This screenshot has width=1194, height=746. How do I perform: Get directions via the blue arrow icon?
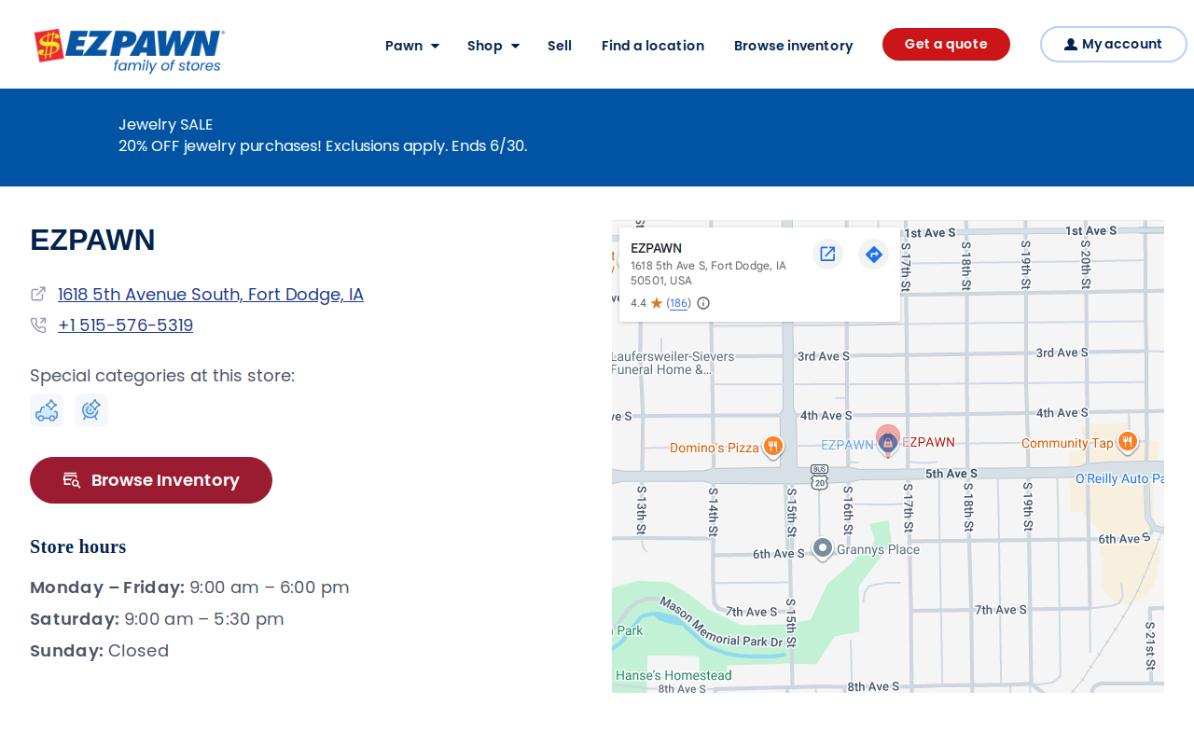point(873,254)
